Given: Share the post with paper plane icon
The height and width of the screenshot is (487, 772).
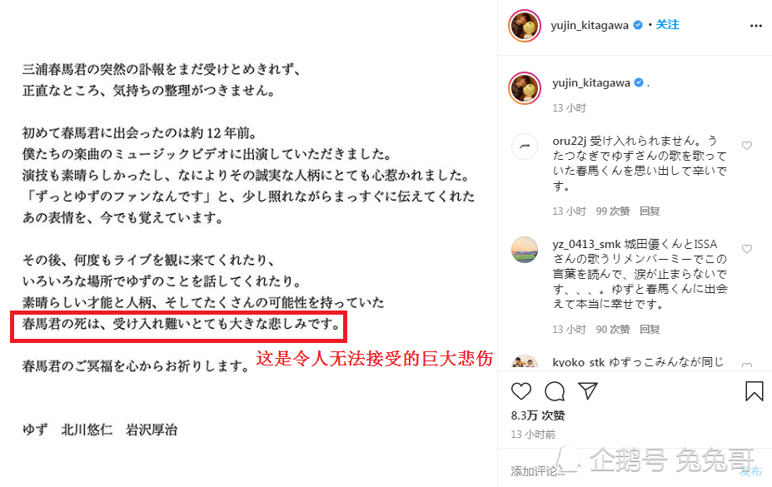Looking at the screenshot, I should click(588, 390).
